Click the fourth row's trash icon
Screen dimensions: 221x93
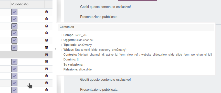pos(47,33)
